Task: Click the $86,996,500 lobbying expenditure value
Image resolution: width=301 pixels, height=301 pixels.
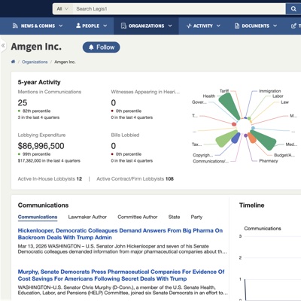Action: 41,146
